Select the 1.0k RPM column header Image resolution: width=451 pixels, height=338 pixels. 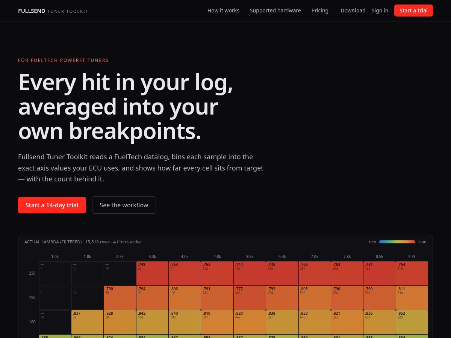pos(55,257)
